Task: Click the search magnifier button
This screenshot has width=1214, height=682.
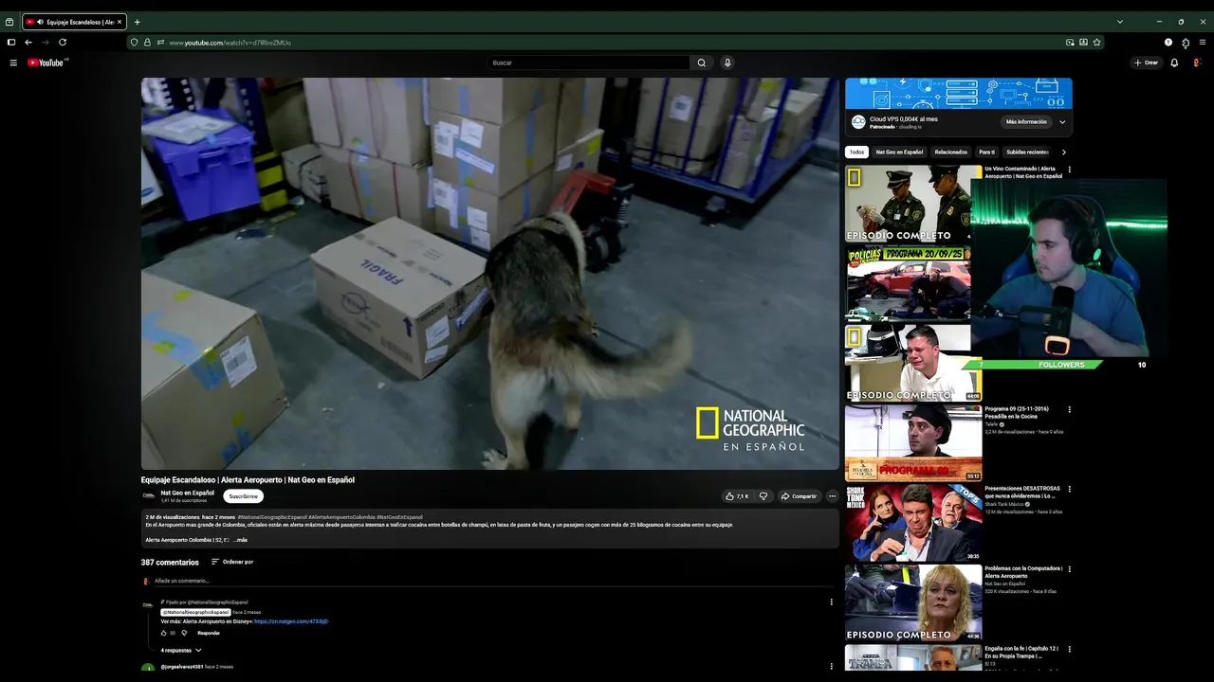Action: pos(702,63)
